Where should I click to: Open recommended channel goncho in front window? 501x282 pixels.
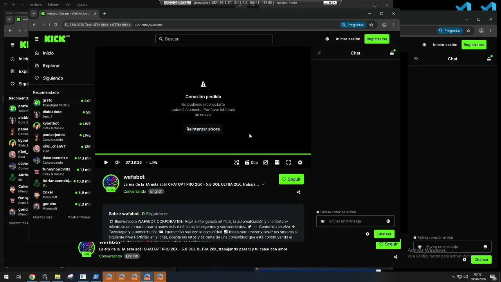click(x=62, y=206)
